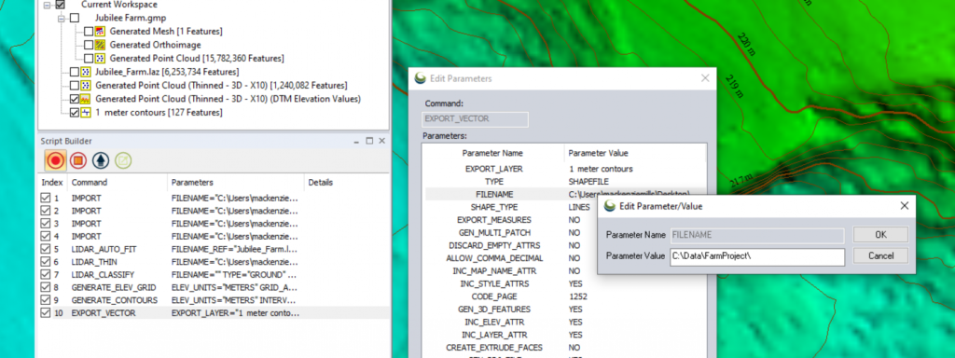Image resolution: width=955 pixels, height=358 pixels.
Task: Close the Script Builder panel
Action: pos(381,142)
